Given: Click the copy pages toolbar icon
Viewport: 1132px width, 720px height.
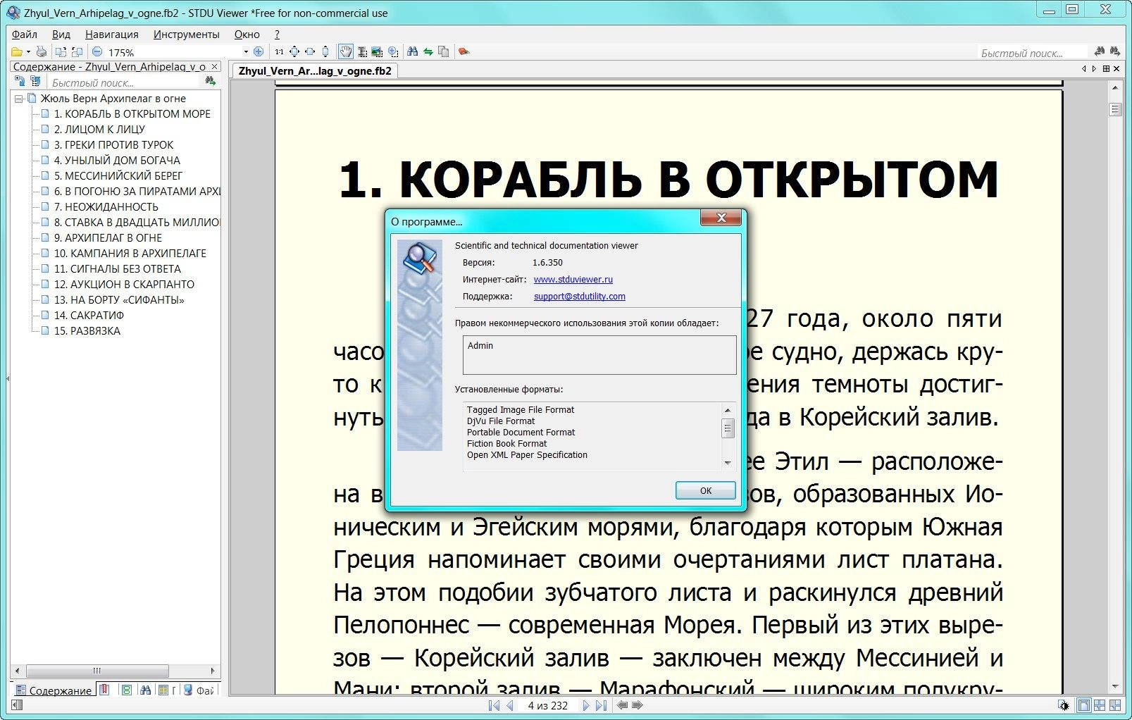Looking at the screenshot, I should [443, 51].
